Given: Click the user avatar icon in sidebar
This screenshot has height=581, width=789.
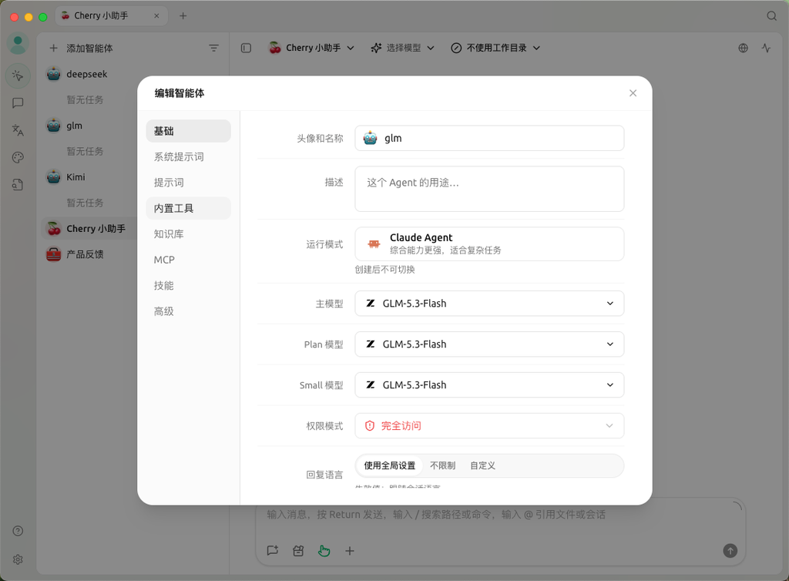Looking at the screenshot, I should coord(18,44).
